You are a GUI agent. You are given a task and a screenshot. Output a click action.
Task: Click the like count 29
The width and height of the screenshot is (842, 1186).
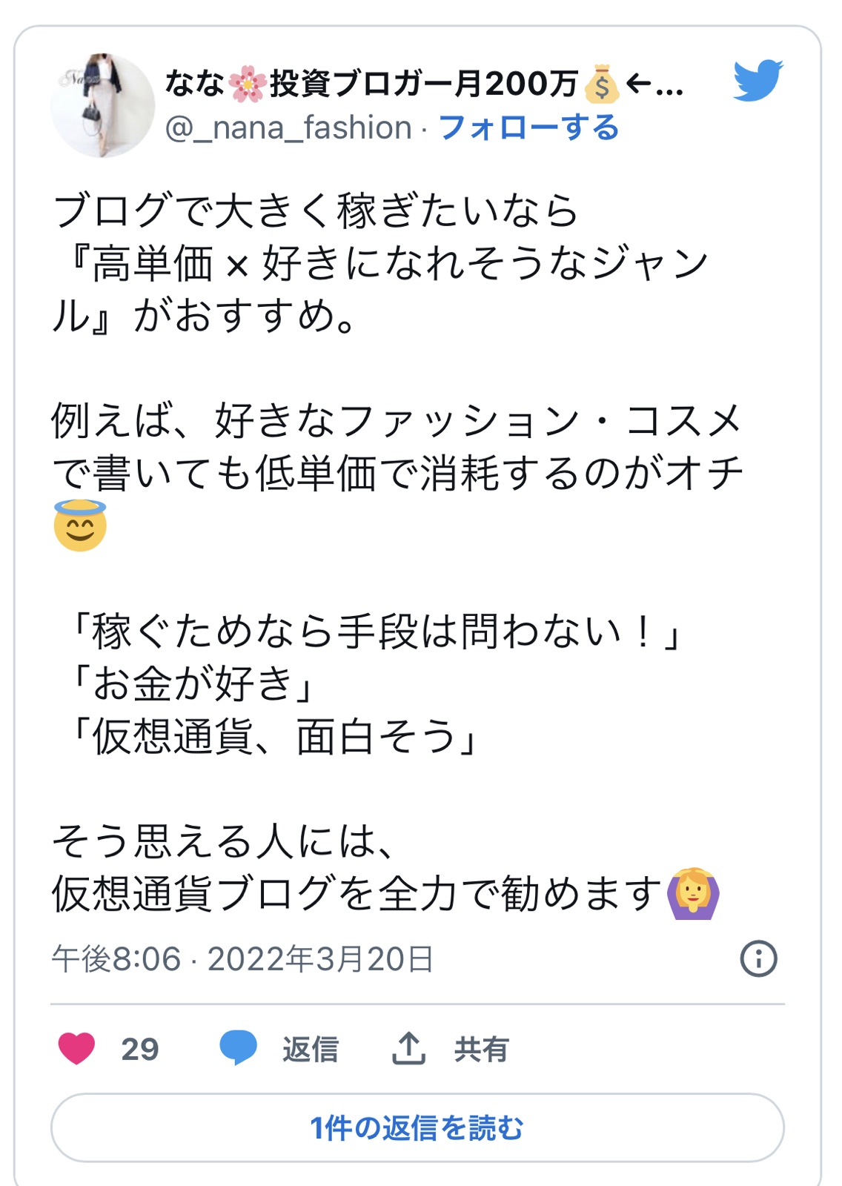(140, 1049)
